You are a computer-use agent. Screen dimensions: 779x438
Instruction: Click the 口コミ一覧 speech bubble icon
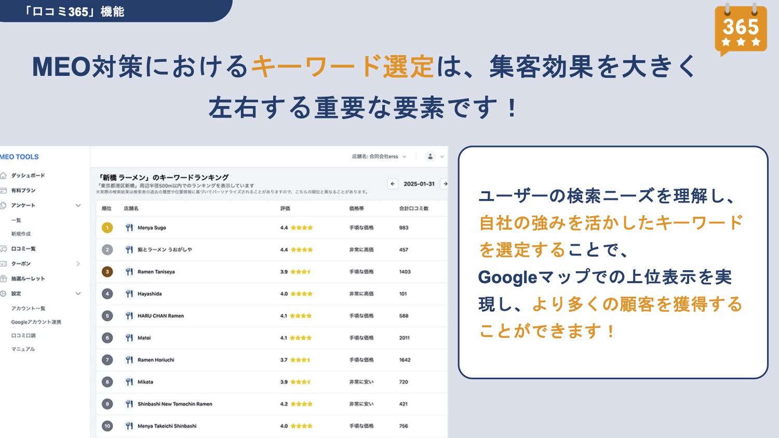pyautogui.click(x=4, y=249)
